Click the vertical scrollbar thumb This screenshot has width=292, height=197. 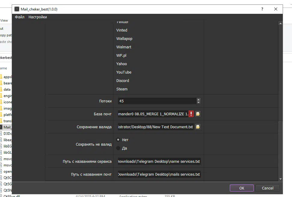coord(281,149)
